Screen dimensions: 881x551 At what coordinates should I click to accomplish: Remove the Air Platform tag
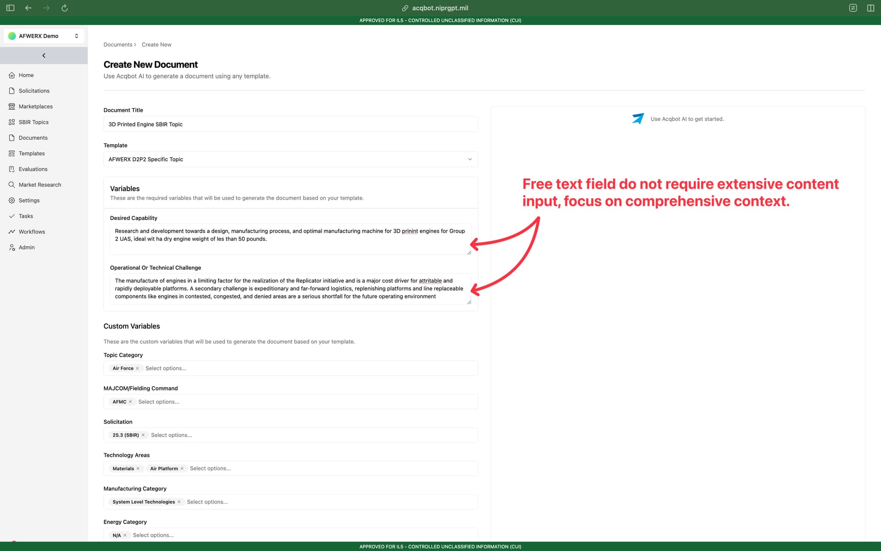point(182,468)
